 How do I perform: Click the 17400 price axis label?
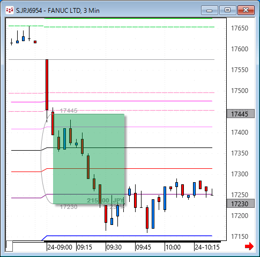coord(240,133)
